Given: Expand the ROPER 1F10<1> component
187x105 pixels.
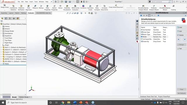Looking at the screenshot, I should 1,59.
